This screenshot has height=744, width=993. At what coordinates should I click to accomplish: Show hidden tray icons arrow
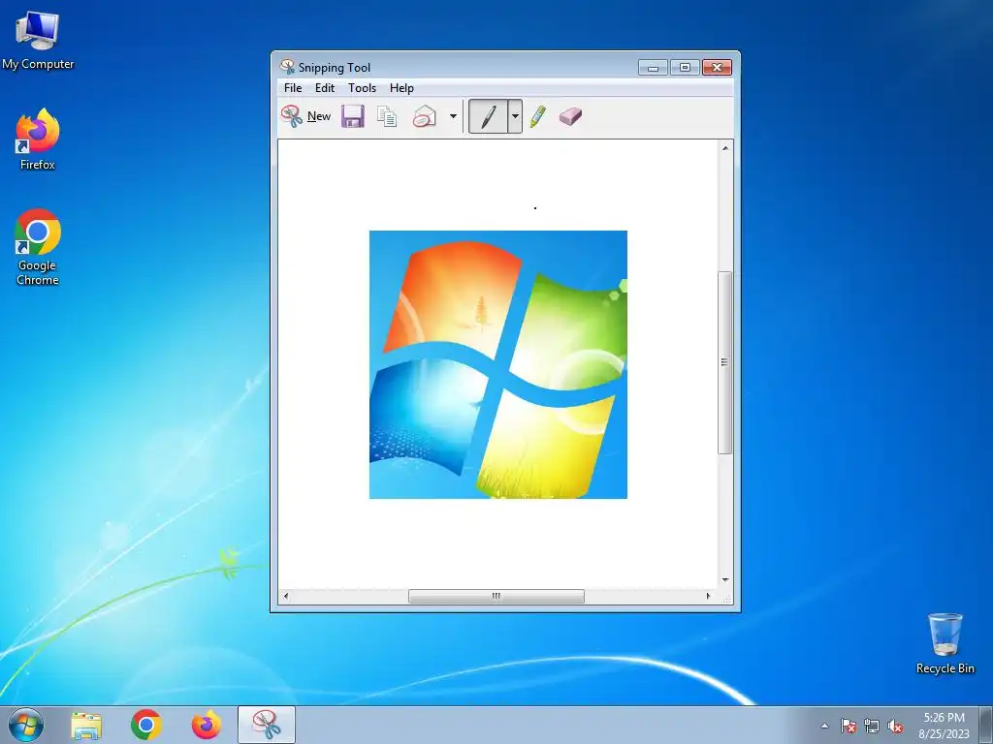tap(824, 727)
